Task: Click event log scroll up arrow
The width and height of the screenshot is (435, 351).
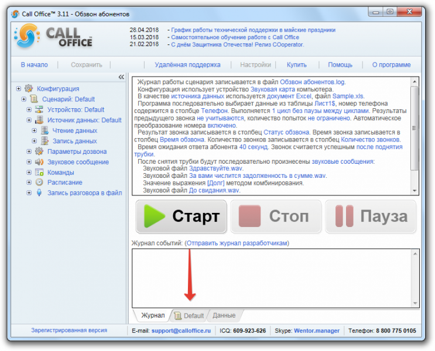Action: (x=415, y=254)
